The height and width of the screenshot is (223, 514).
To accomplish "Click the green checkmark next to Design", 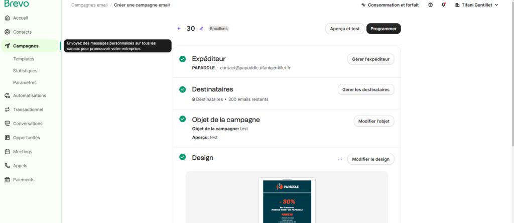I will [x=183, y=157].
